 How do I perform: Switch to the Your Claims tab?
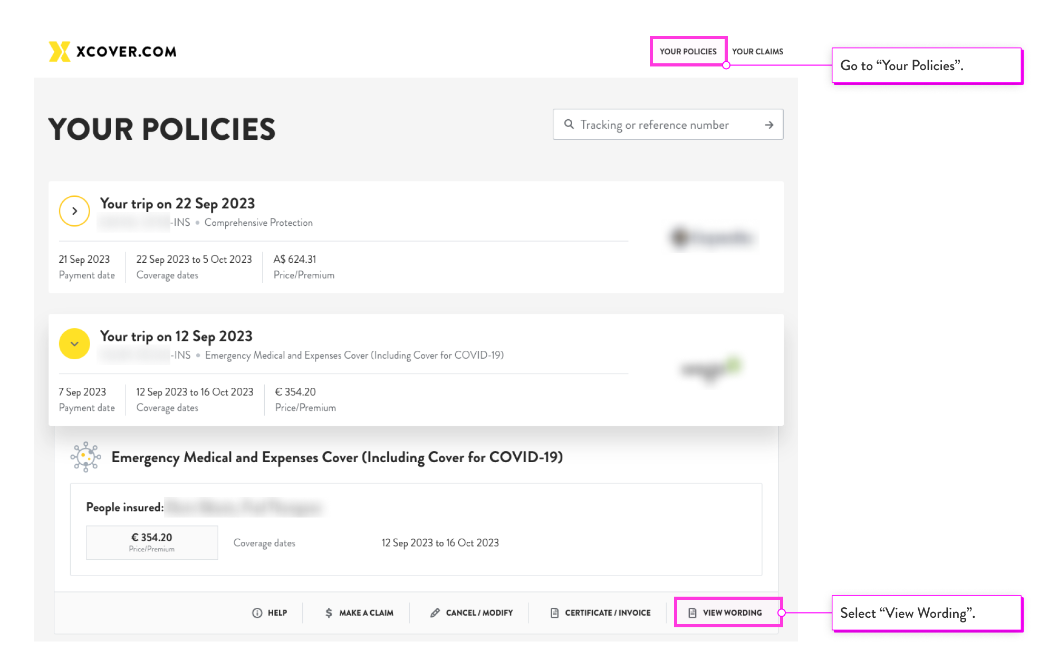tap(757, 52)
